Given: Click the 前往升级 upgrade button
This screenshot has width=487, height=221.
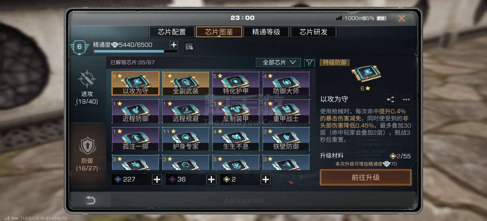Looking at the screenshot, I should 366,178.
